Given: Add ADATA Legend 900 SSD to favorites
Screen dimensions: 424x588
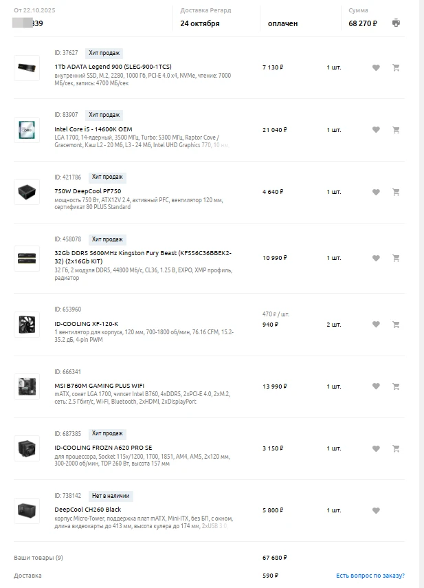Looking at the screenshot, I should 376,67.
